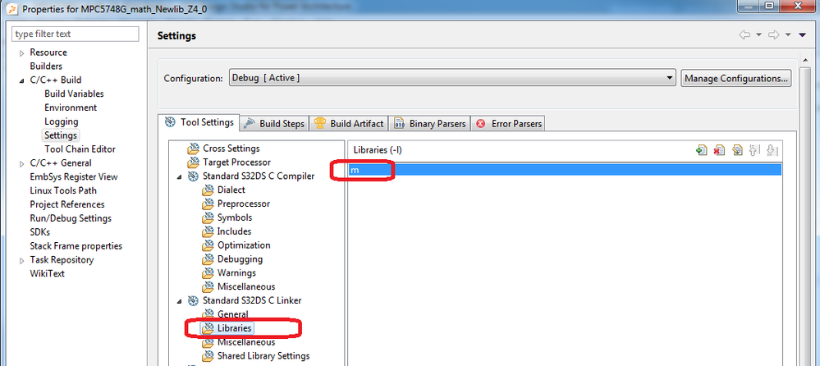820x366 pixels.
Task: Click the Error Parsers red X icon
Action: pos(481,124)
